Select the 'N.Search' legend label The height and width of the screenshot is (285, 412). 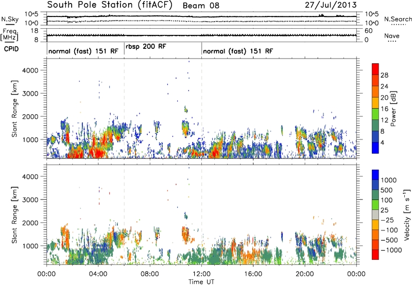[398, 19]
